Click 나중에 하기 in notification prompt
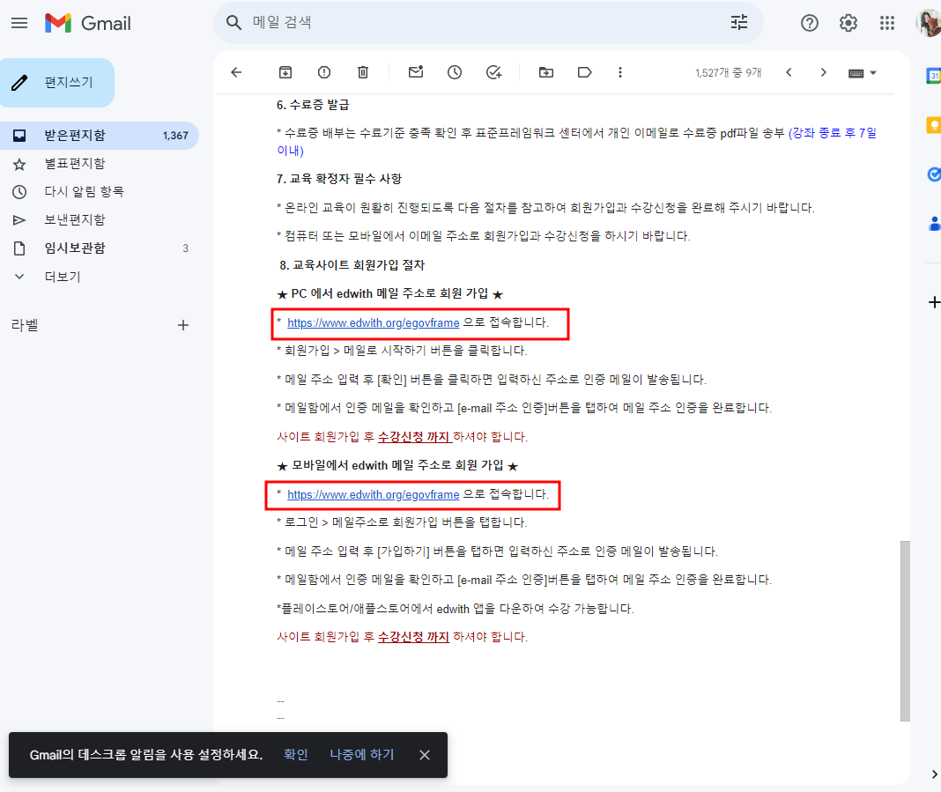The image size is (941, 792). tap(362, 755)
